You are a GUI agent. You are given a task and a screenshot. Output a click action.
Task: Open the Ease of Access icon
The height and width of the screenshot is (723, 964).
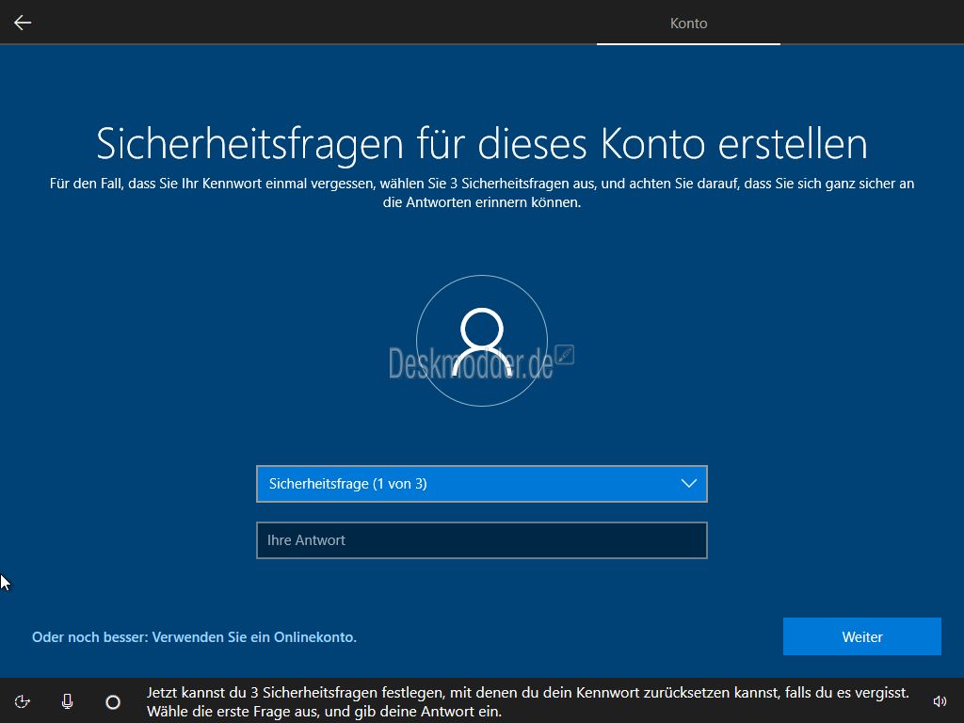[x=23, y=701]
